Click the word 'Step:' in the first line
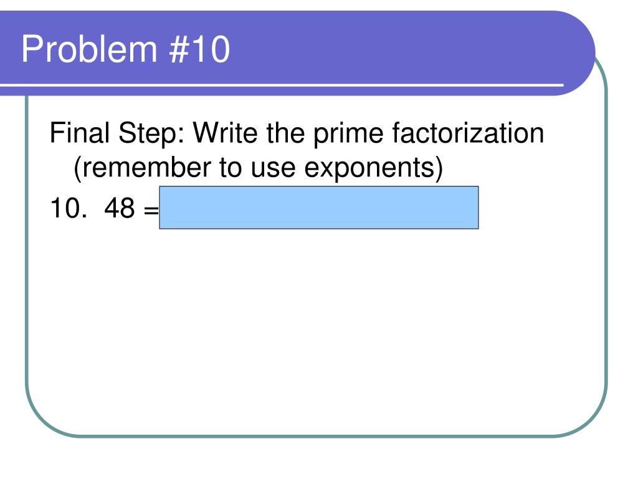Viewport: 638px width, 479px height. coord(151,135)
